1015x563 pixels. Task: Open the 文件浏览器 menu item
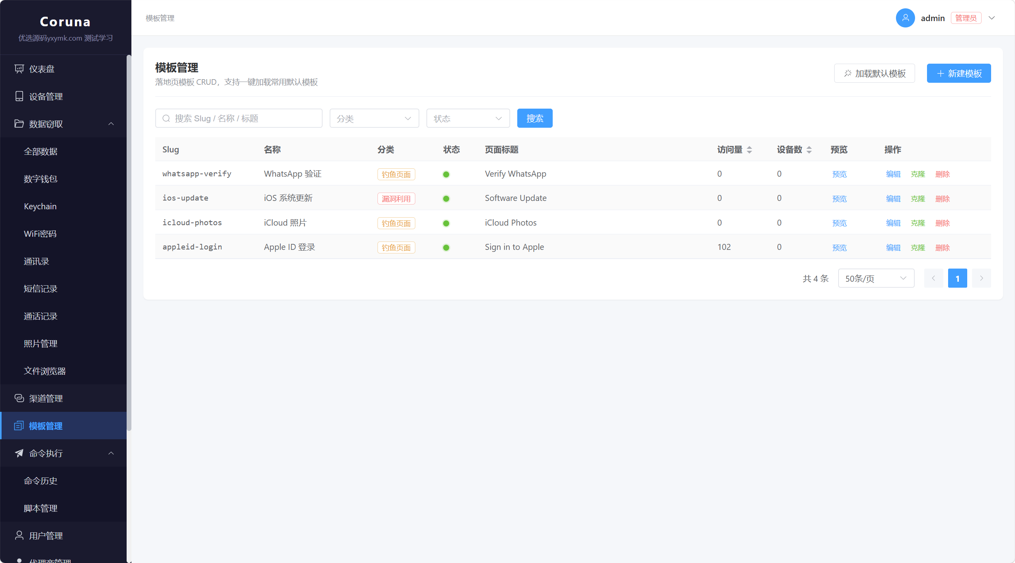(64, 371)
